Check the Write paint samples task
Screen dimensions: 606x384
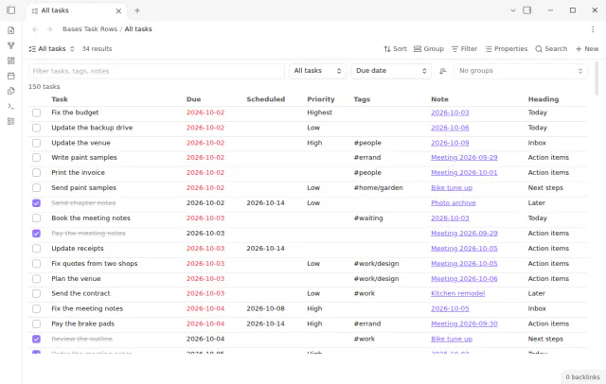pyautogui.click(x=36, y=157)
